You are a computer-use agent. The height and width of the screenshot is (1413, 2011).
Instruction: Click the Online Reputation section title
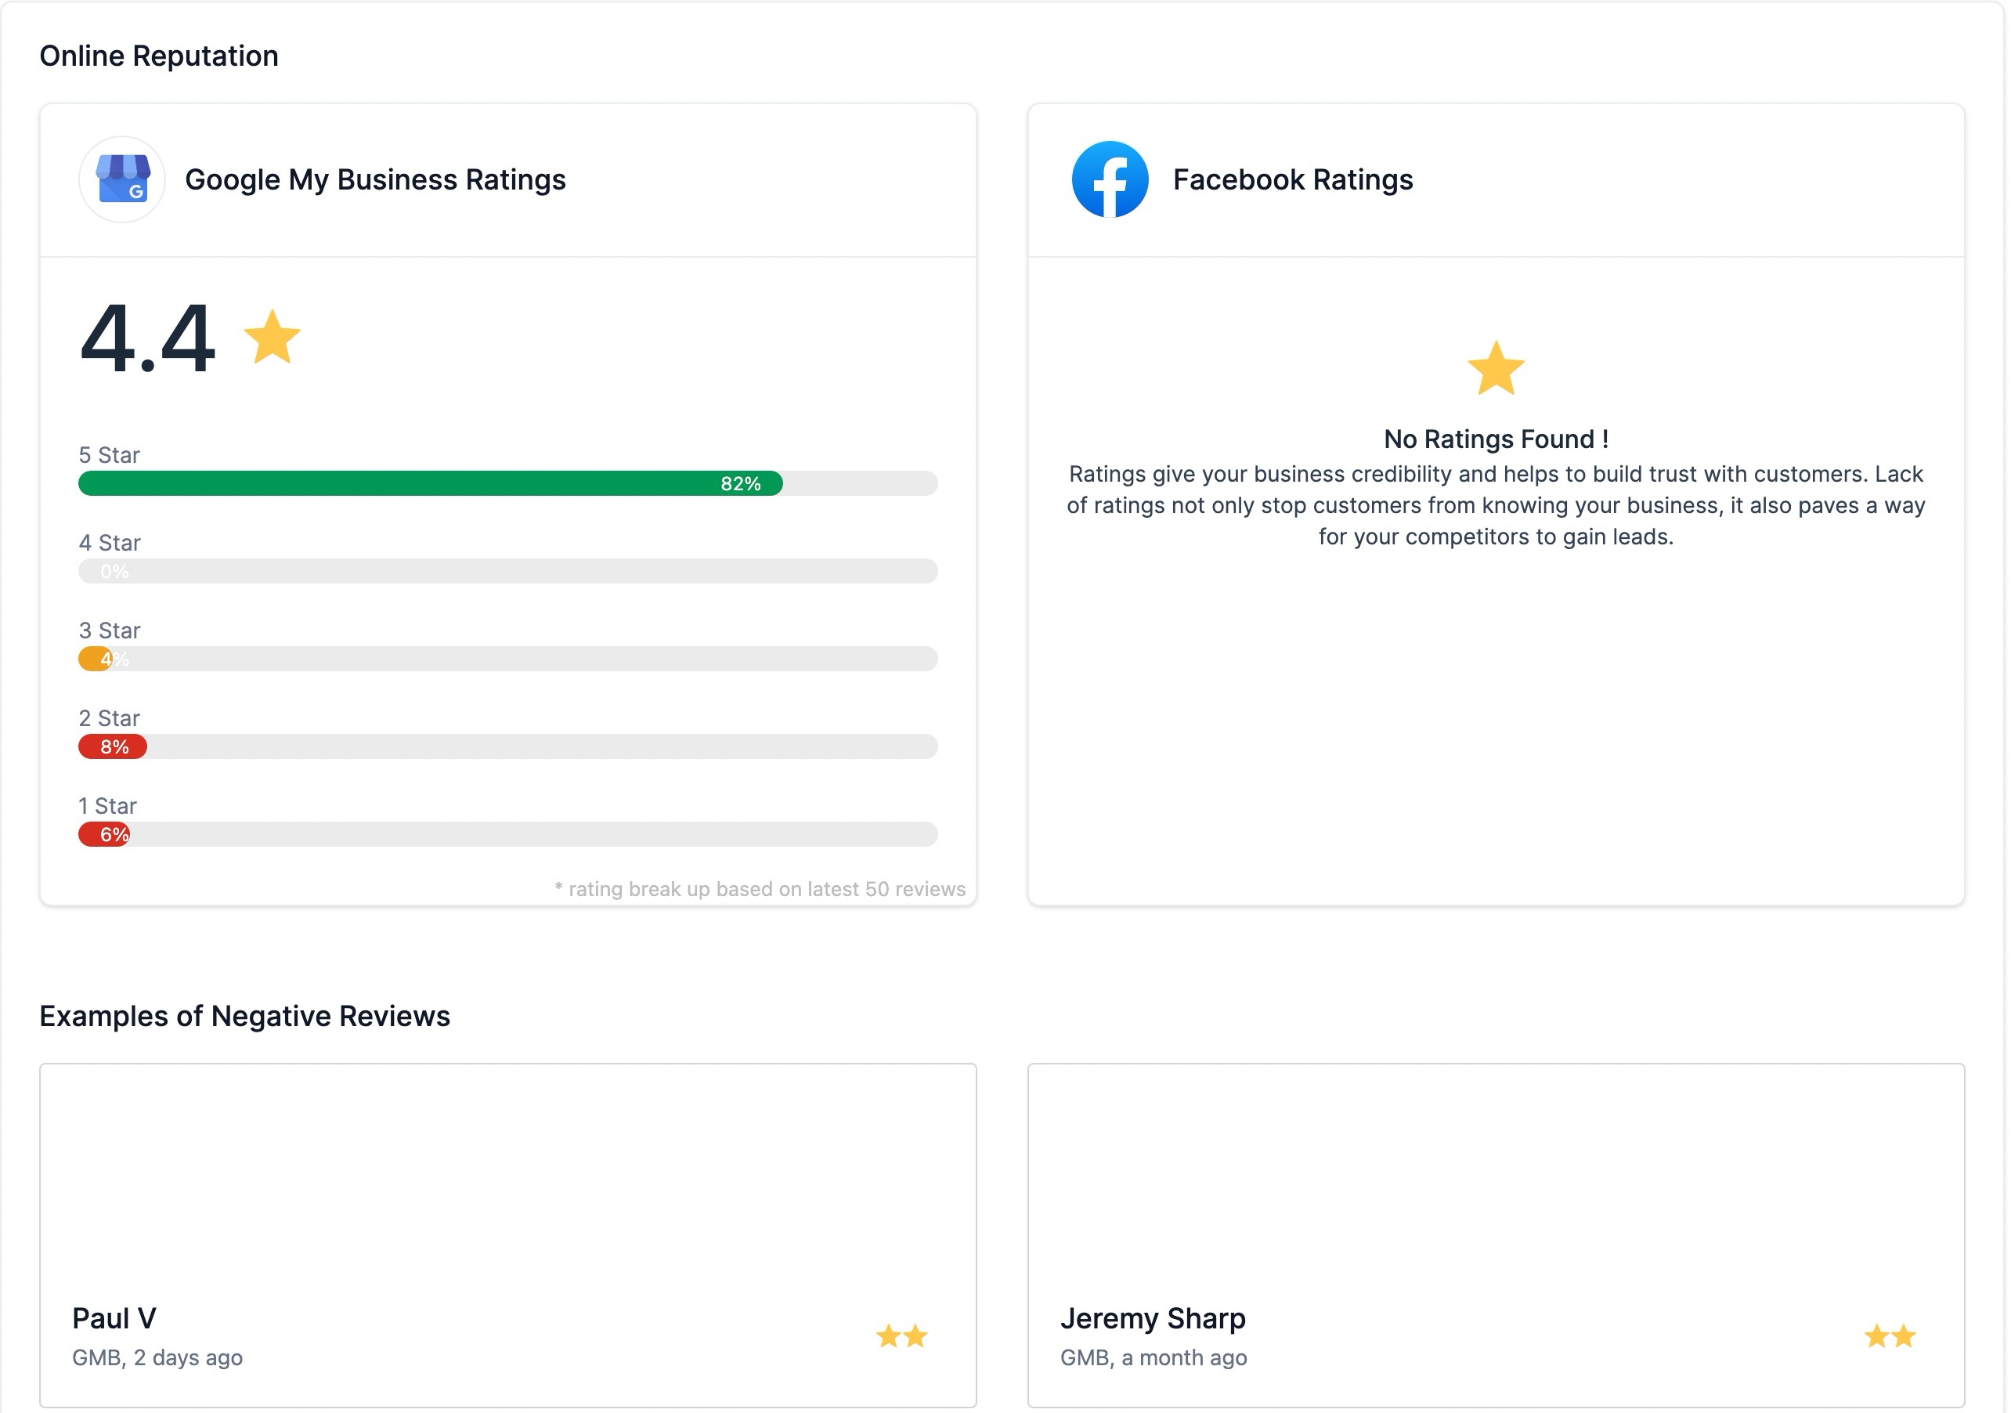tap(158, 56)
